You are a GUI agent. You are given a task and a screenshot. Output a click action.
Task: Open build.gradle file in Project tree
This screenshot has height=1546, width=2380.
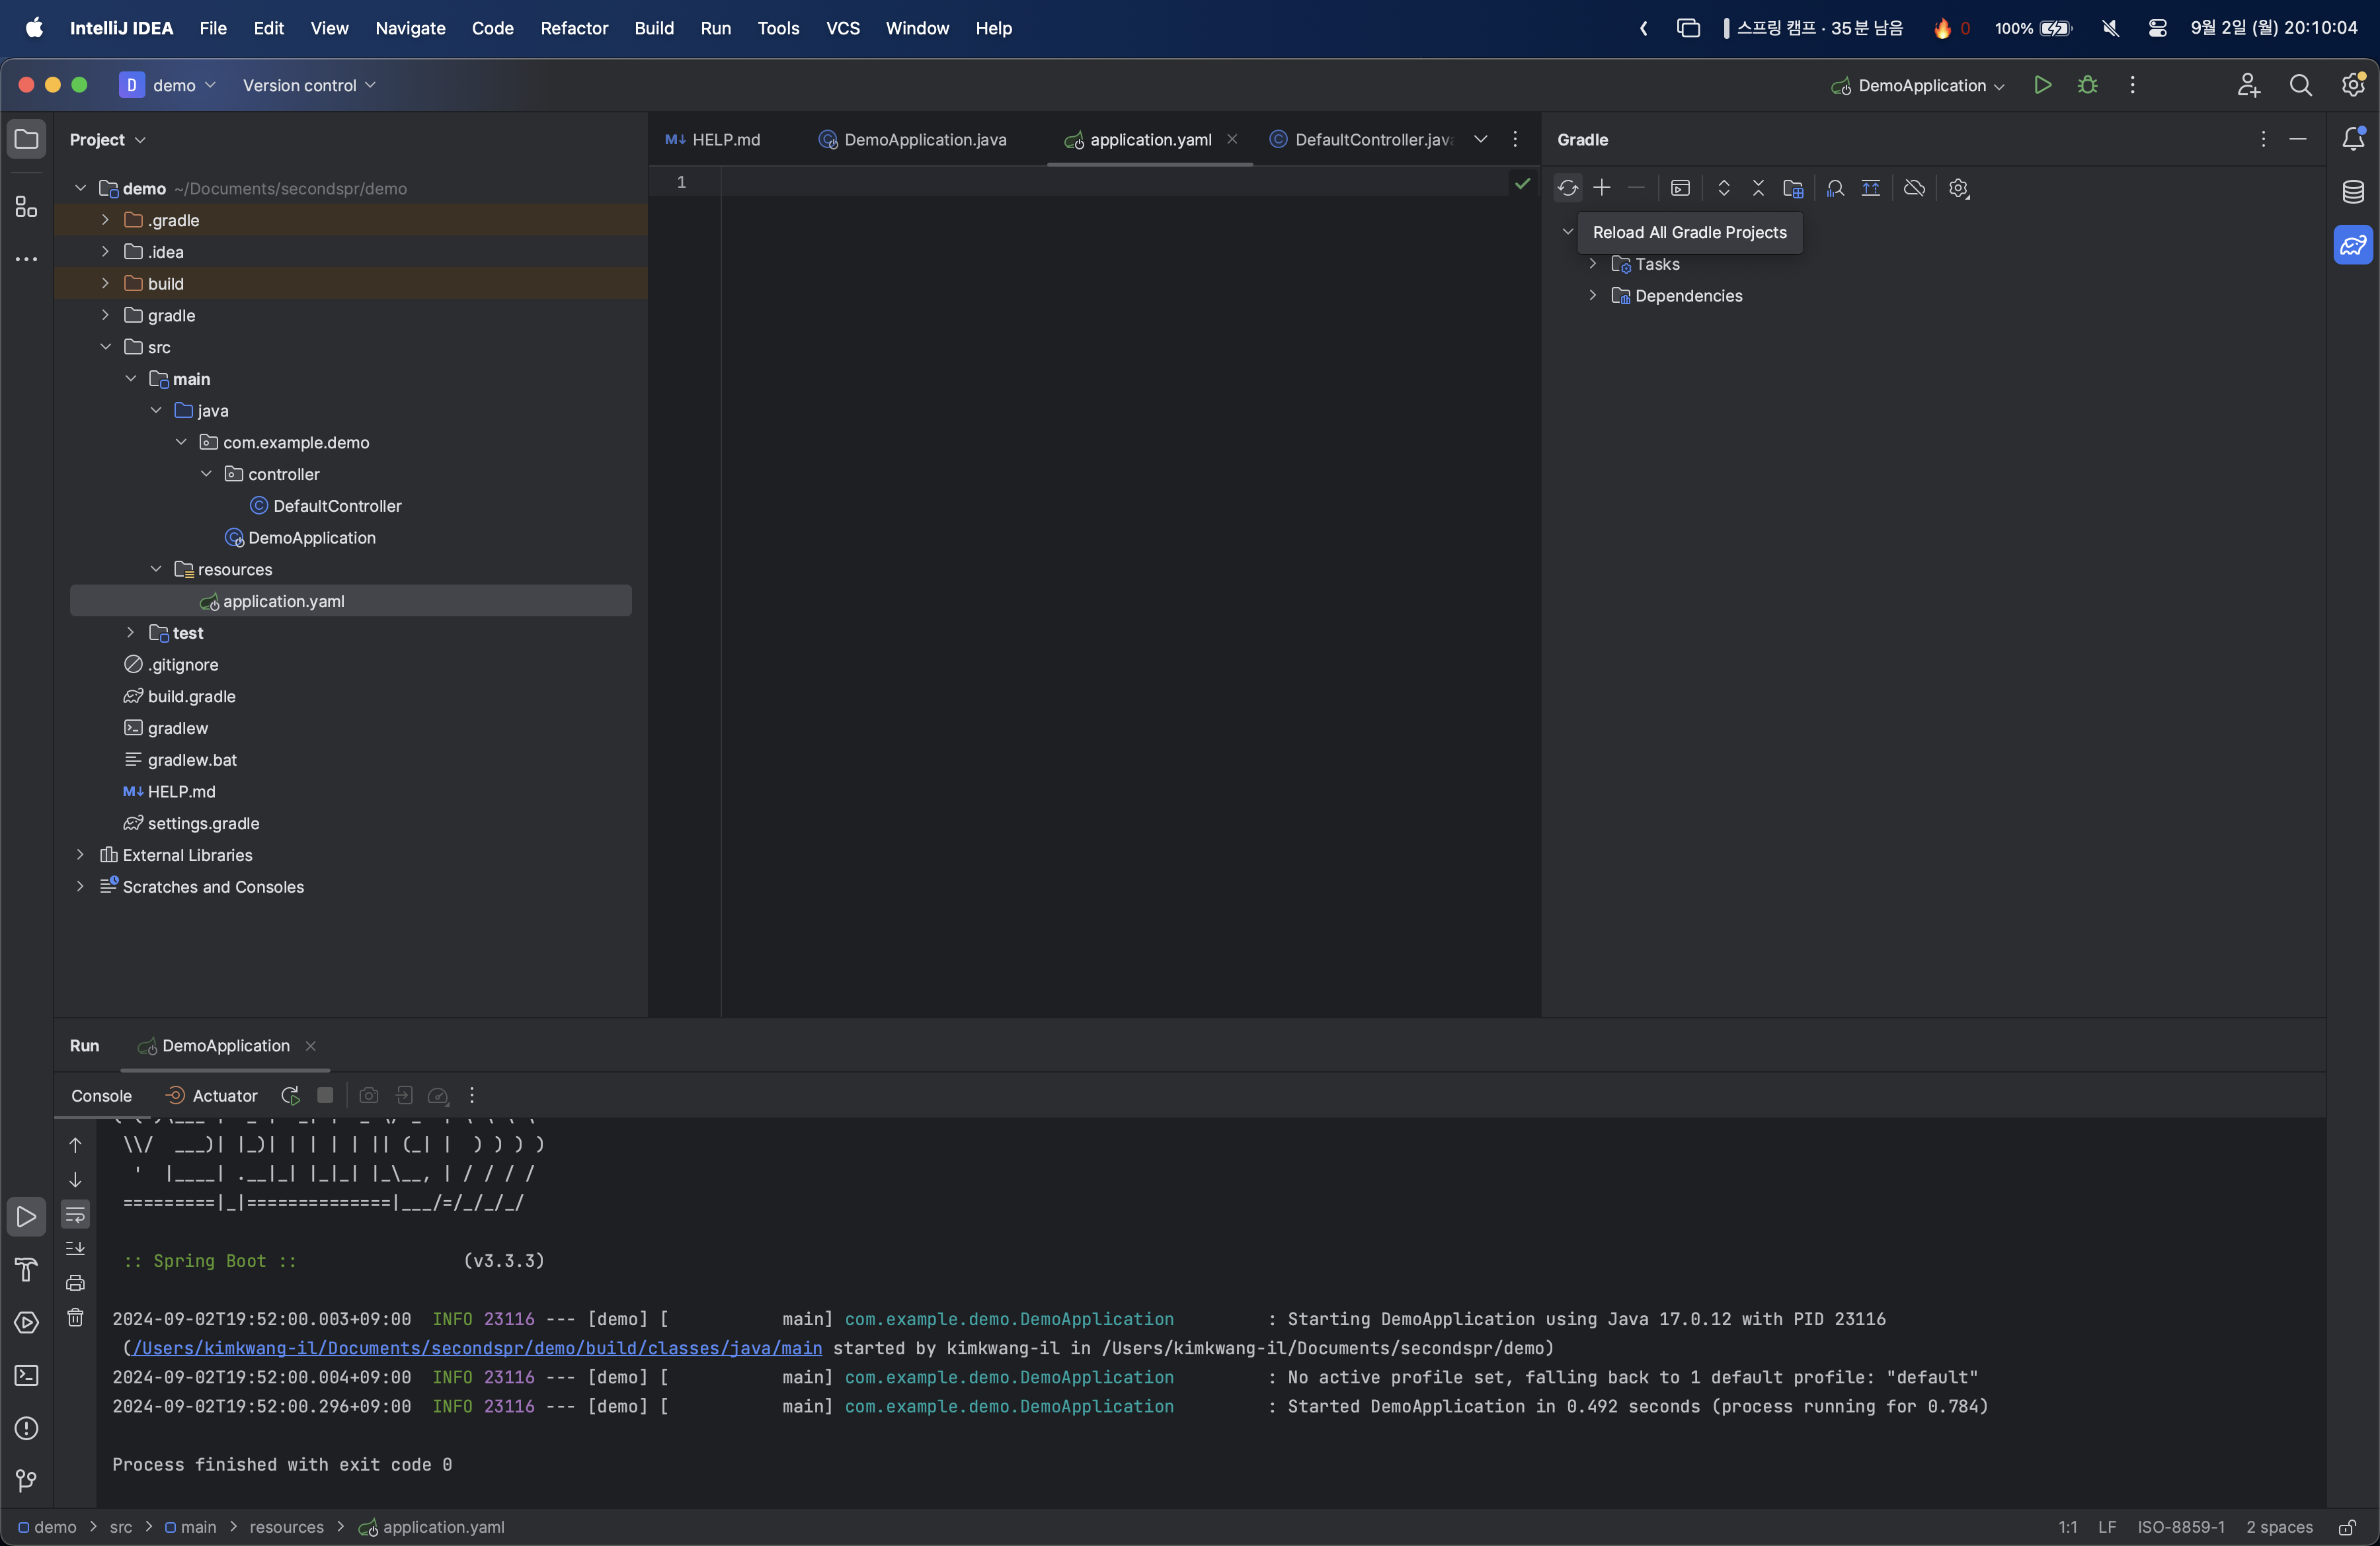click(191, 696)
